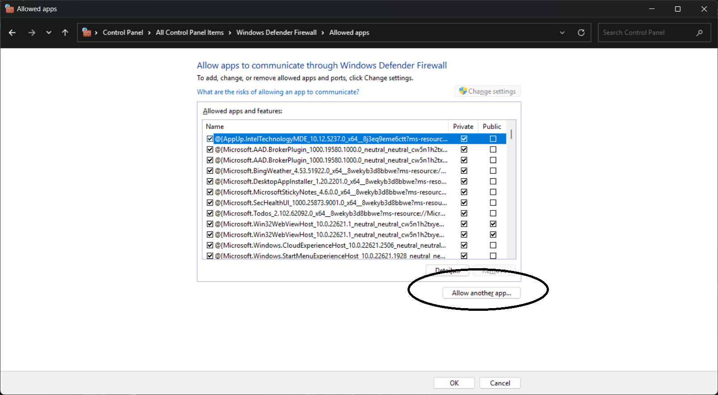Enable Public for CloudExperienceHost row
This screenshot has height=395, width=718.
[493, 245]
